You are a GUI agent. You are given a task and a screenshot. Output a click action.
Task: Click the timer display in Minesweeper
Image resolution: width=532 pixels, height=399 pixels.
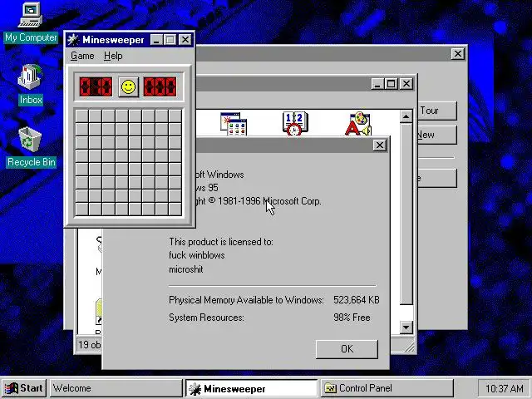(160, 86)
